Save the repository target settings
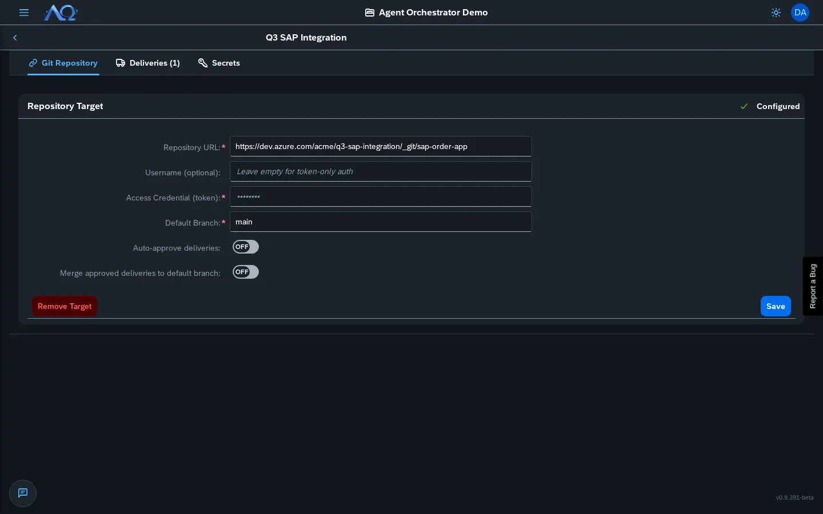Screen dimensions: 823x514 pyautogui.click(x=776, y=306)
